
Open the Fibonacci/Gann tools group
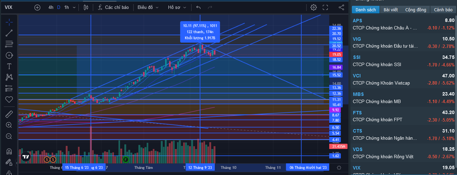[9, 44]
